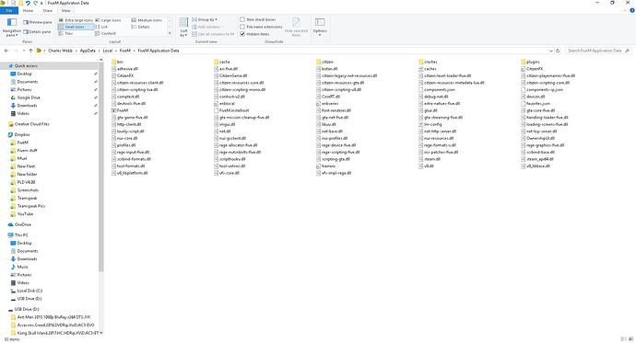Image resolution: width=636 pixels, height=343 pixels.
Task: Choose Large icons layout
Action: [108, 20]
